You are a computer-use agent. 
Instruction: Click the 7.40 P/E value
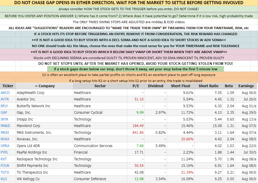[x=140, y=146]
